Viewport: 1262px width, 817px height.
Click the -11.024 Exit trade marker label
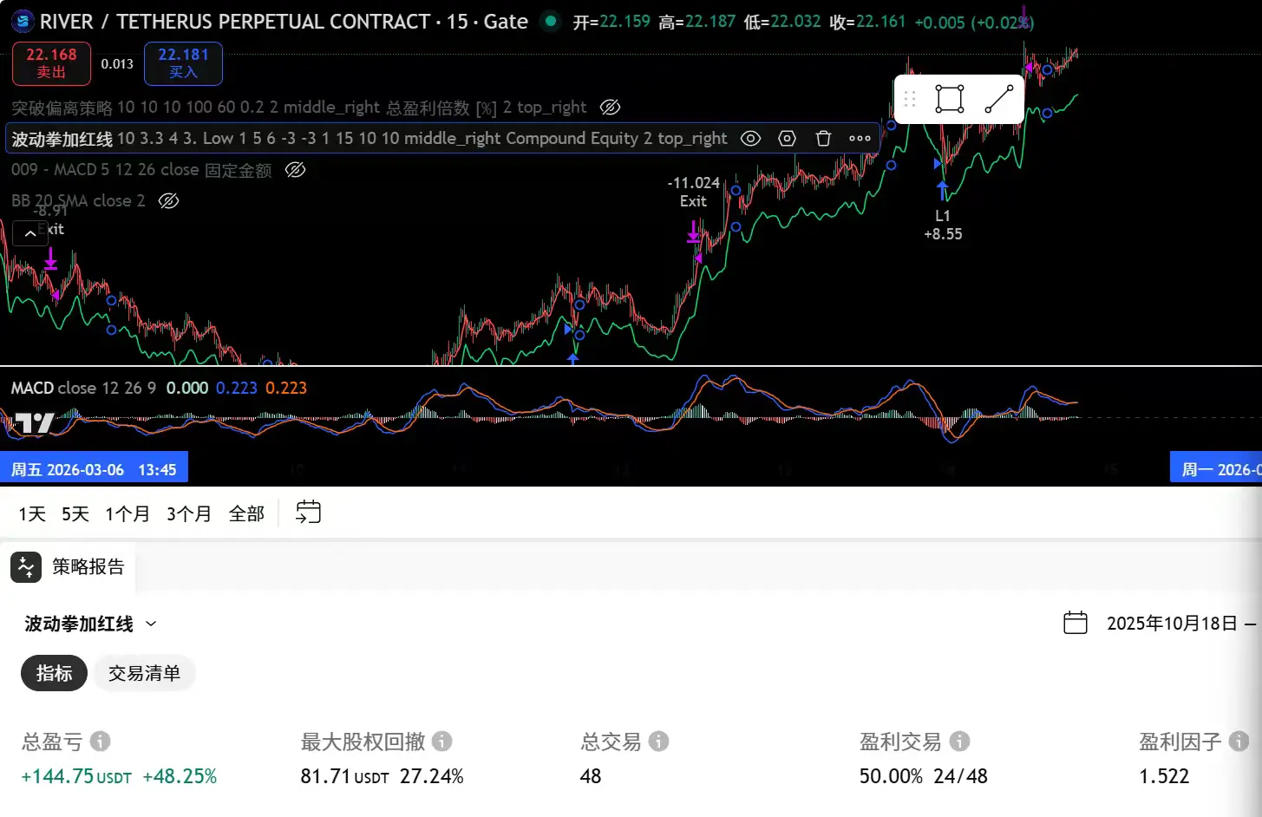coord(693,192)
